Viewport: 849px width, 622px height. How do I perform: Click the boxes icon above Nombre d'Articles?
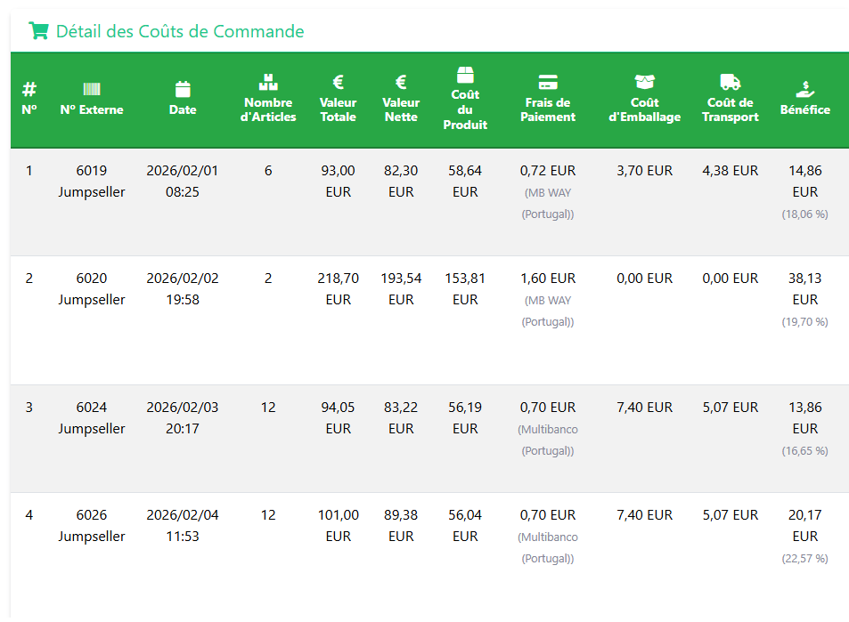268,82
